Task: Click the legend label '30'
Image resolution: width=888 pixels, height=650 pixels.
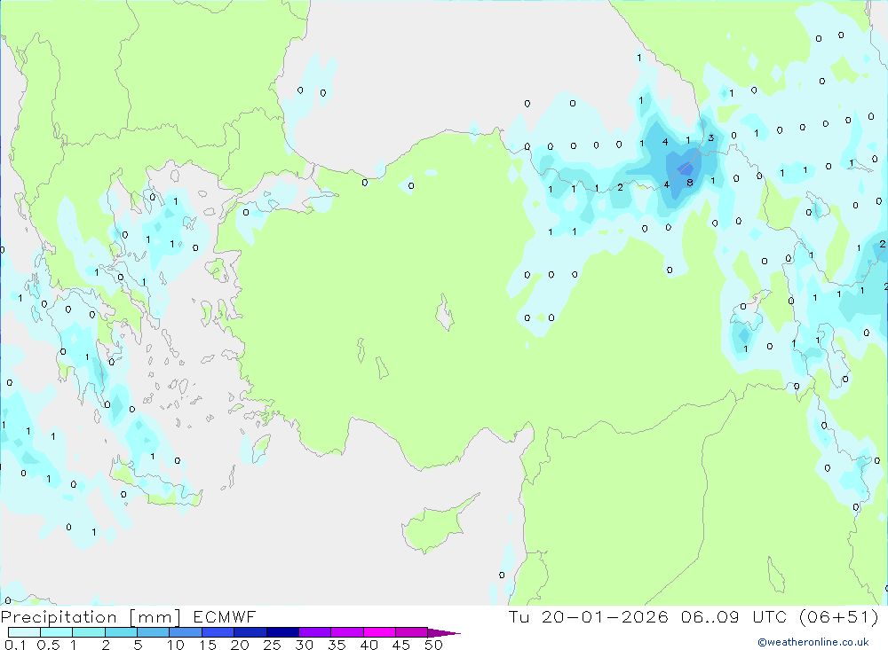Action: coord(305,645)
